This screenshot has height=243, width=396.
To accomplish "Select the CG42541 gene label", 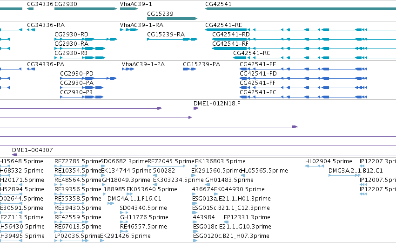I will 218,4.
